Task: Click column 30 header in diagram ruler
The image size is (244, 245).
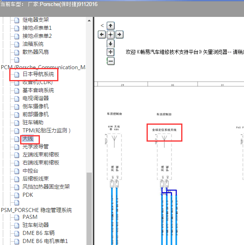Action: point(172,85)
